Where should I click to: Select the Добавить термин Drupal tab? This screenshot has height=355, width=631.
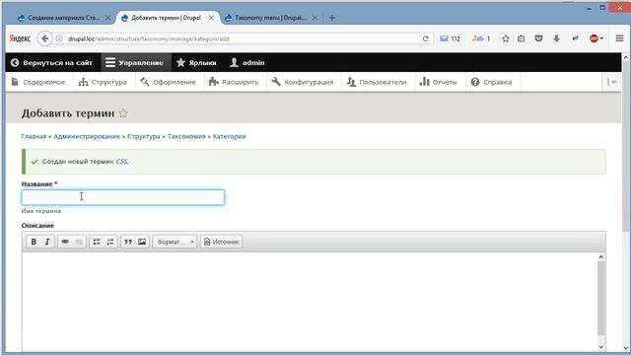[x=167, y=18]
